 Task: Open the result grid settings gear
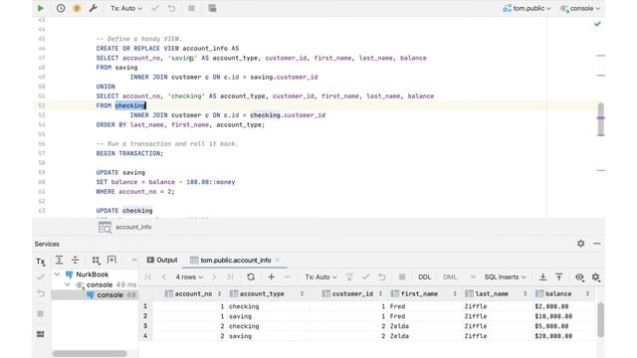(595, 276)
